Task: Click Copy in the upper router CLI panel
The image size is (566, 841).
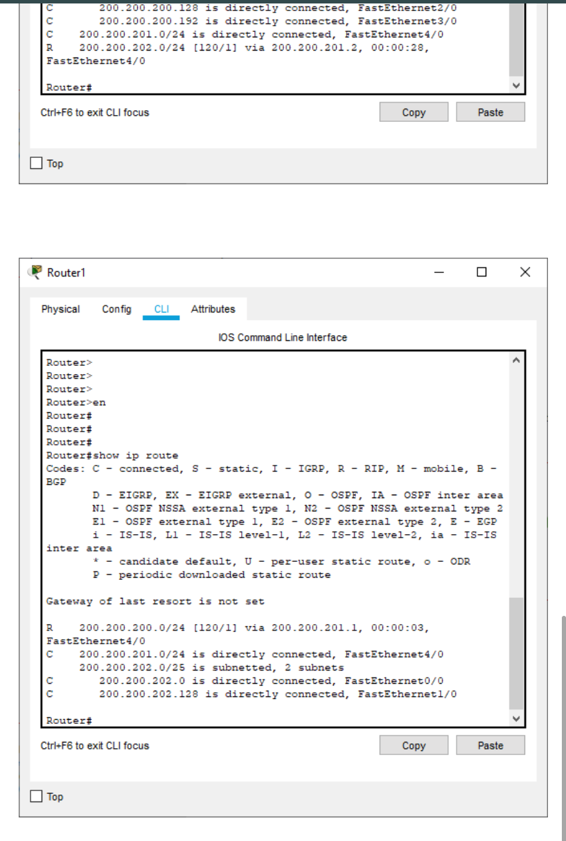Action: [x=414, y=112]
